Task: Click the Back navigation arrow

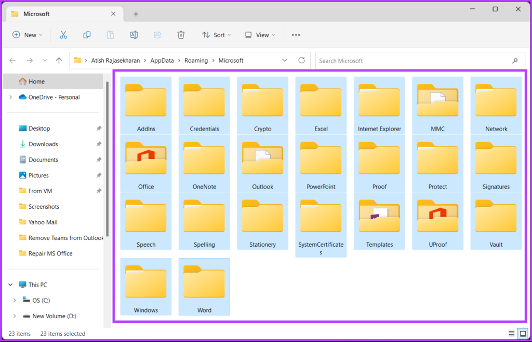Action: coord(12,60)
